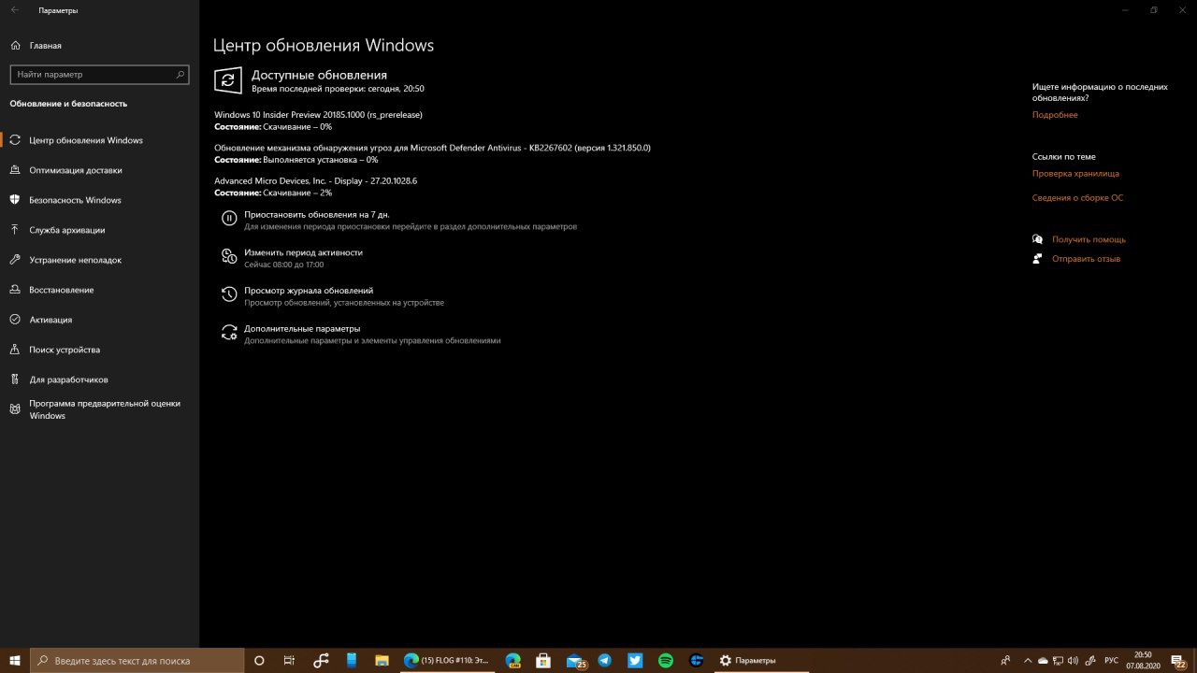Open Сведения о сборке ОС link
This screenshot has width=1197, height=673.
(x=1077, y=198)
